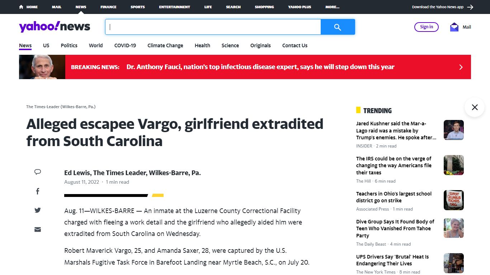The width and height of the screenshot is (490, 275).
Task: Select the Climate Change section tab
Action: click(165, 45)
